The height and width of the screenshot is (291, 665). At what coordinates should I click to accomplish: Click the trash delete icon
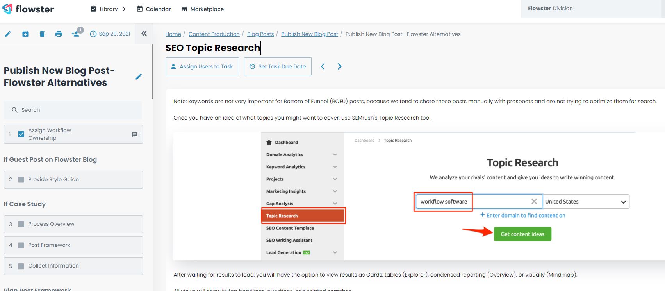pyautogui.click(x=42, y=34)
